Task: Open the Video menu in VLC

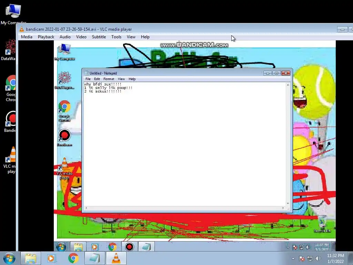Action: click(x=81, y=37)
